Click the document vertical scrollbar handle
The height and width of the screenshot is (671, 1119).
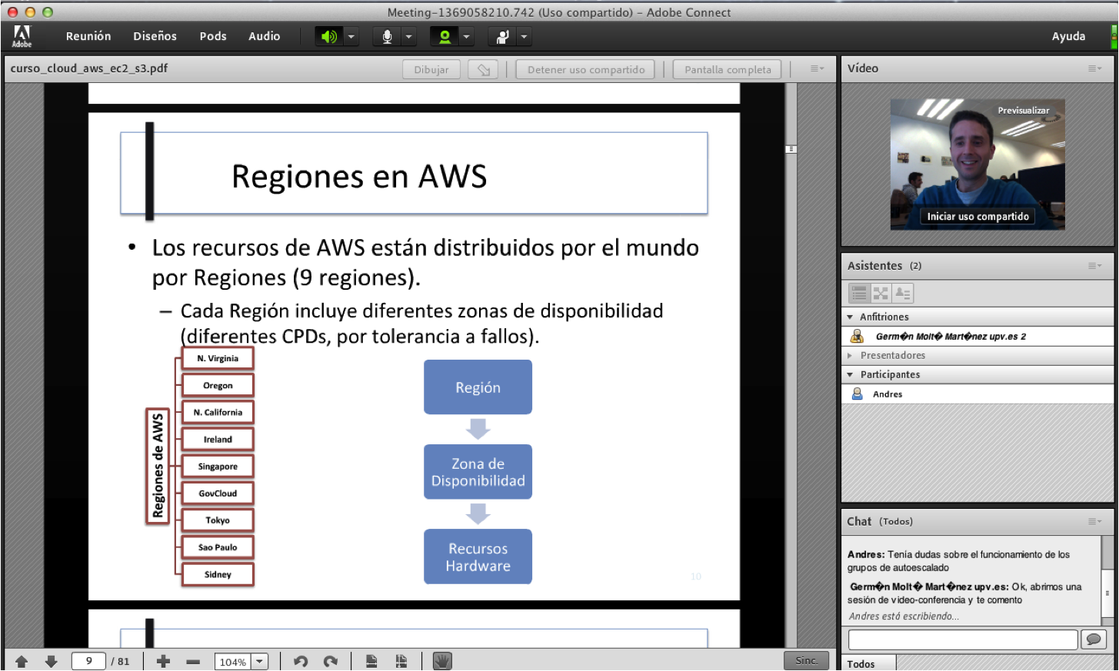791,148
